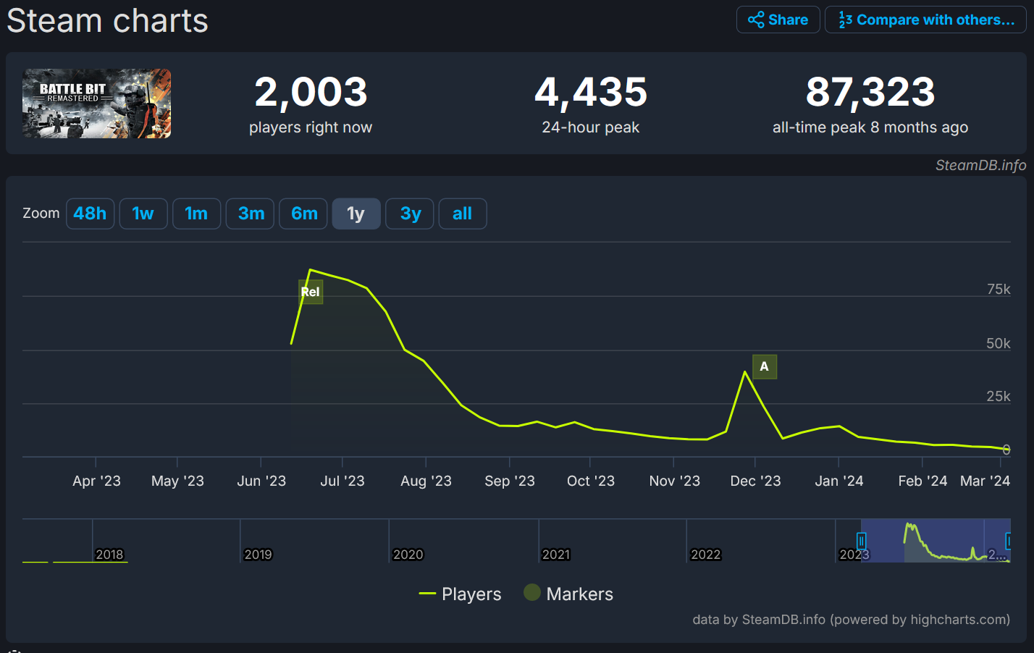Click the Apr '23 axis label

tap(96, 481)
